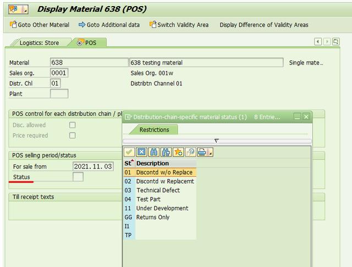Click Goto Additional data button

click(x=109, y=25)
